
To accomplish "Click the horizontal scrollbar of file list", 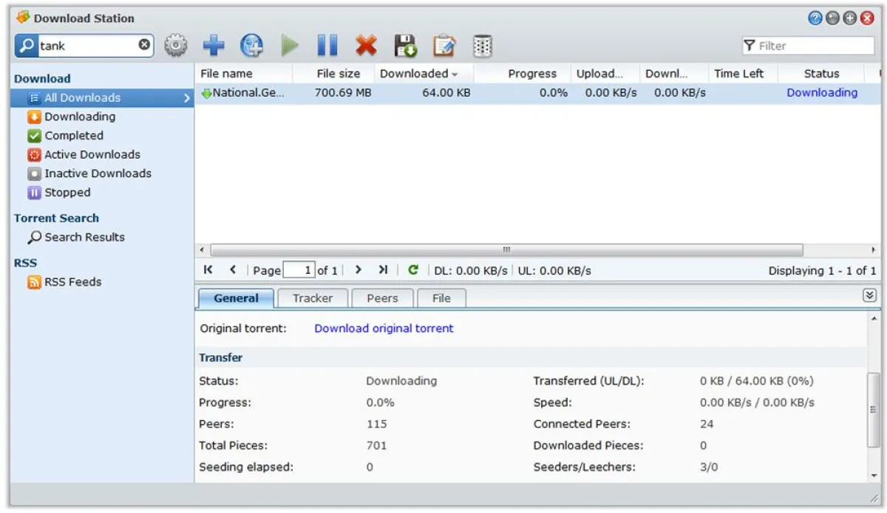I will tap(506, 249).
